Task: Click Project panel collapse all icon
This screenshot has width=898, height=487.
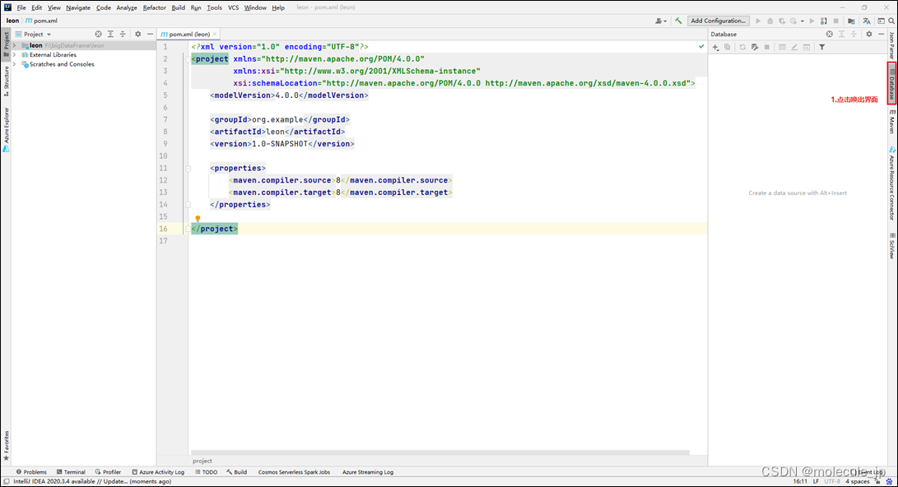Action: pyautogui.click(x=123, y=35)
